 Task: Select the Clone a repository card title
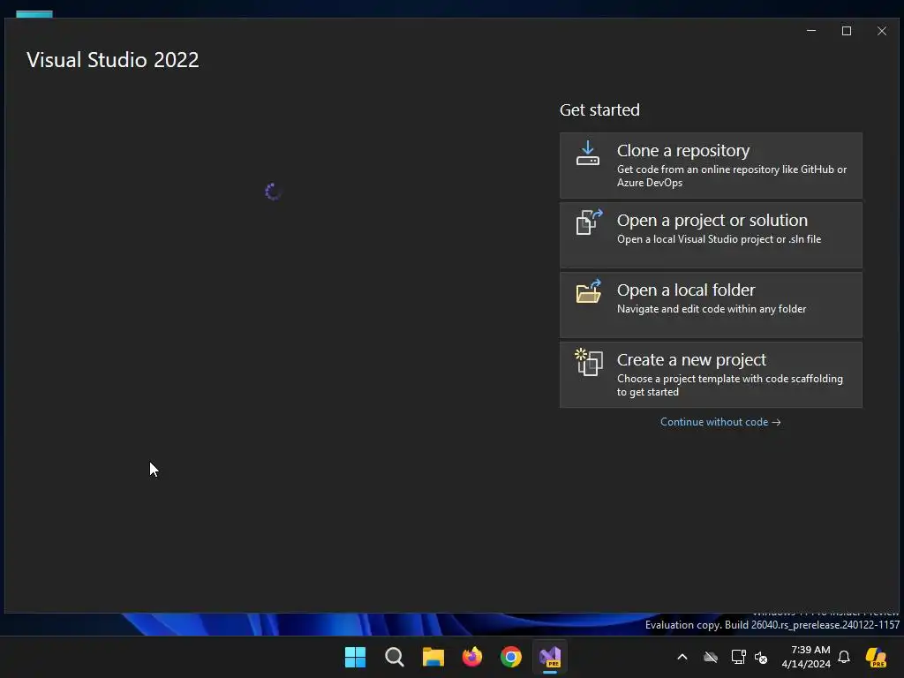(x=682, y=150)
